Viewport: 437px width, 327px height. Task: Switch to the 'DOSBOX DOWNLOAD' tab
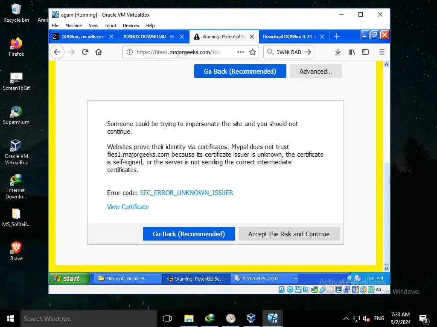[x=154, y=37]
